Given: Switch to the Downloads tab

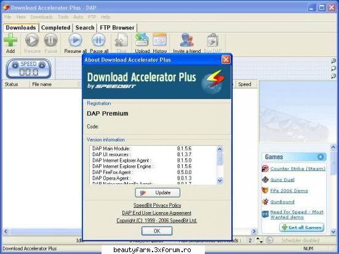Looking at the screenshot, I should click(21, 28).
